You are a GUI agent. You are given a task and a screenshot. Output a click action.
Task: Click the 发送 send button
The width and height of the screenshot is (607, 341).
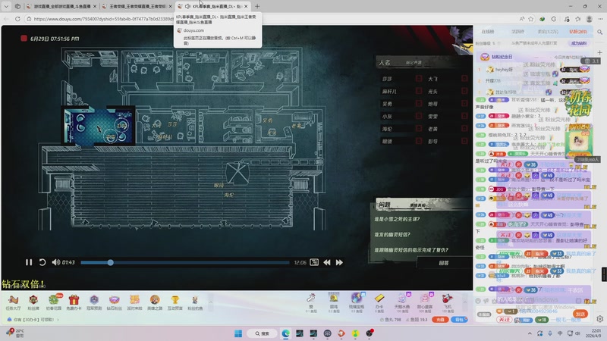click(580, 314)
